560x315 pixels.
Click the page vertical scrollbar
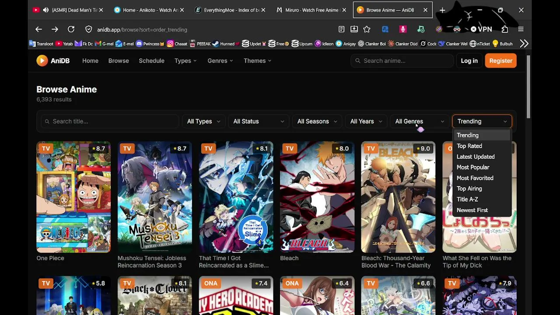(x=528, y=87)
